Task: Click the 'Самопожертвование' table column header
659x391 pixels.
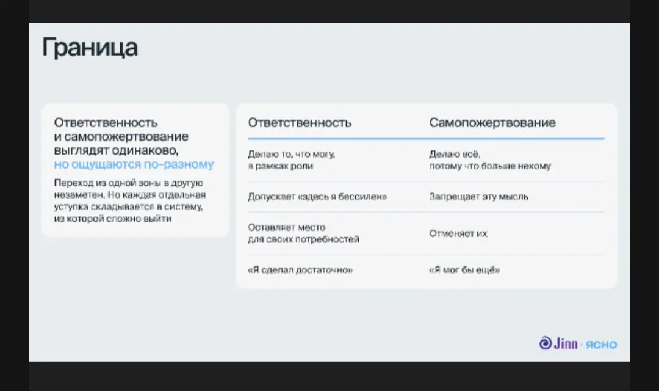Action: pos(492,122)
